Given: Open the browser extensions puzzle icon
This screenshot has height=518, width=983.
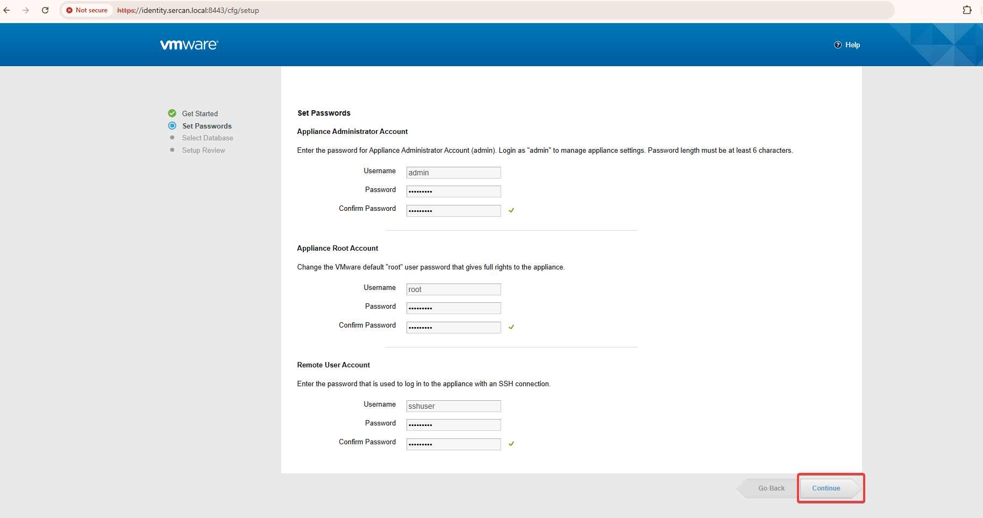Looking at the screenshot, I should tap(967, 10).
